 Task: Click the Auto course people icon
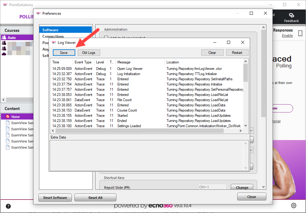pyautogui.click(x=4, y=38)
